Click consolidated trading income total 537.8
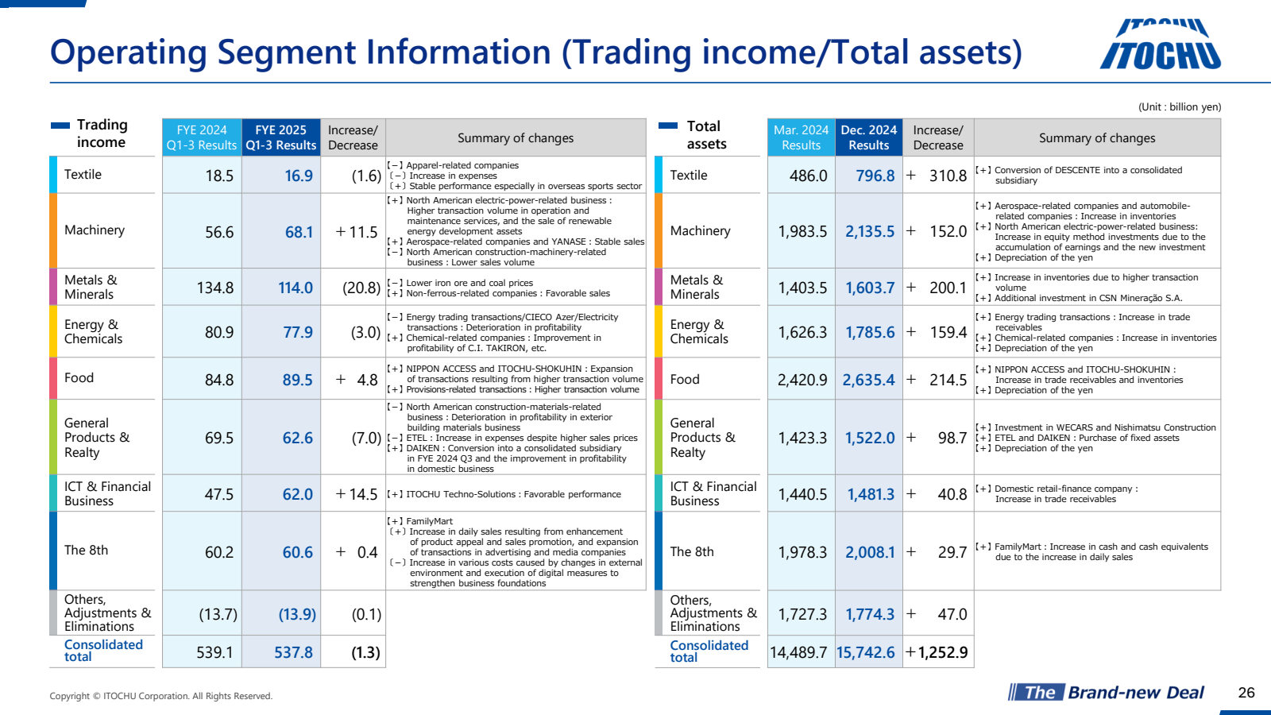 pos(294,652)
